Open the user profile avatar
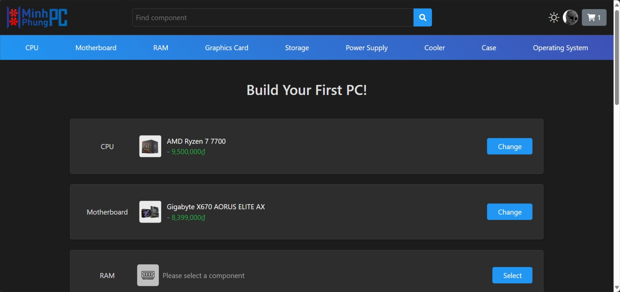Screen dimensions: 620x292 click(570, 17)
